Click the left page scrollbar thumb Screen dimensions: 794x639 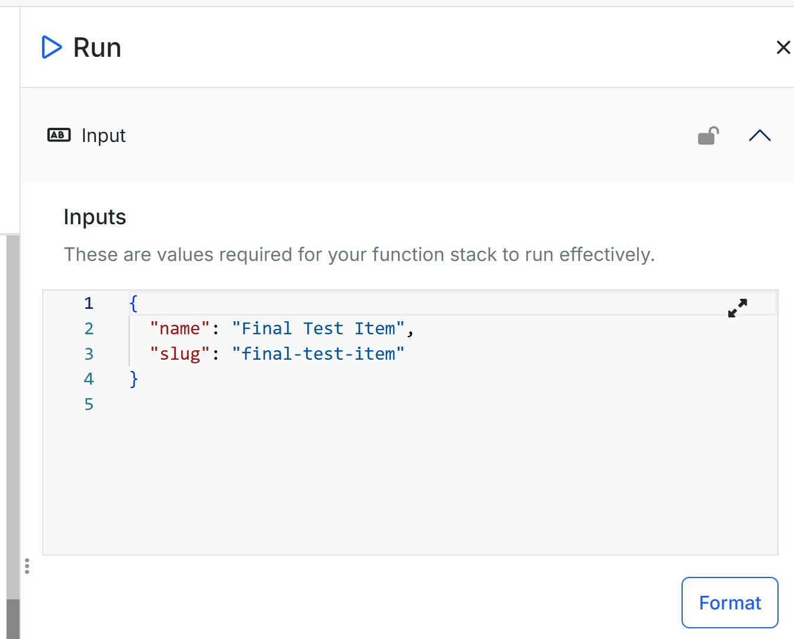(x=13, y=618)
